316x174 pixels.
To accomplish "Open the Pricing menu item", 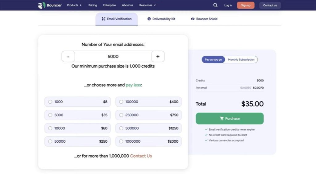I will pyautogui.click(x=93, y=5).
